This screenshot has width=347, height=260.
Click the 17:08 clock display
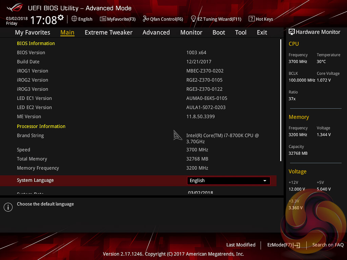[44, 20]
